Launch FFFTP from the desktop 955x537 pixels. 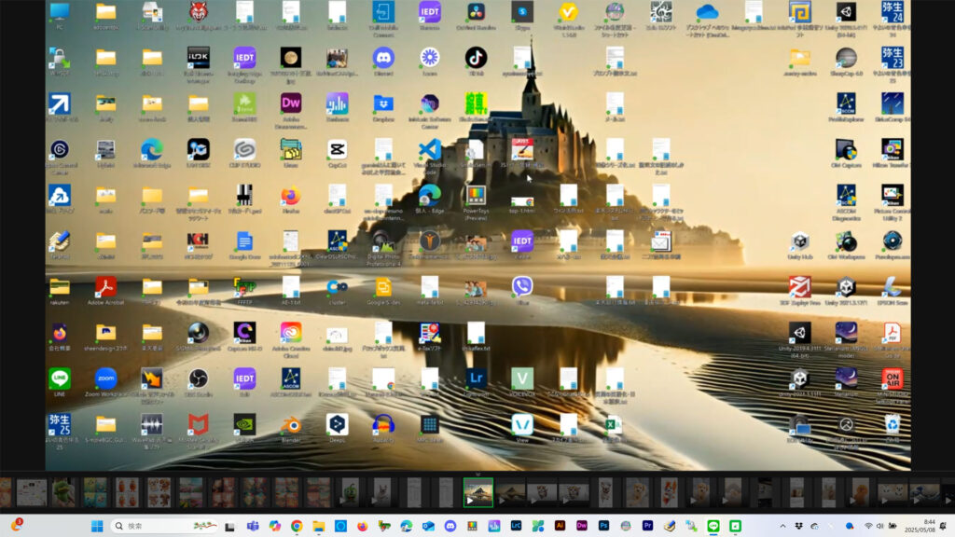244,287
